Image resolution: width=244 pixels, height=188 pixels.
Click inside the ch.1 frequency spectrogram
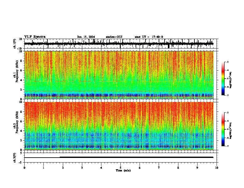tap(119, 75)
